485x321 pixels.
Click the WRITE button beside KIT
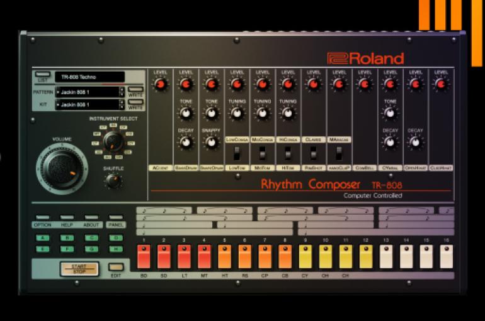coord(136,102)
